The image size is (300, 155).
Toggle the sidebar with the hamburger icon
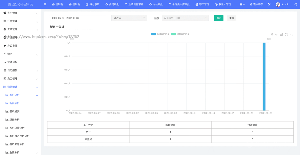click(45, 4)
